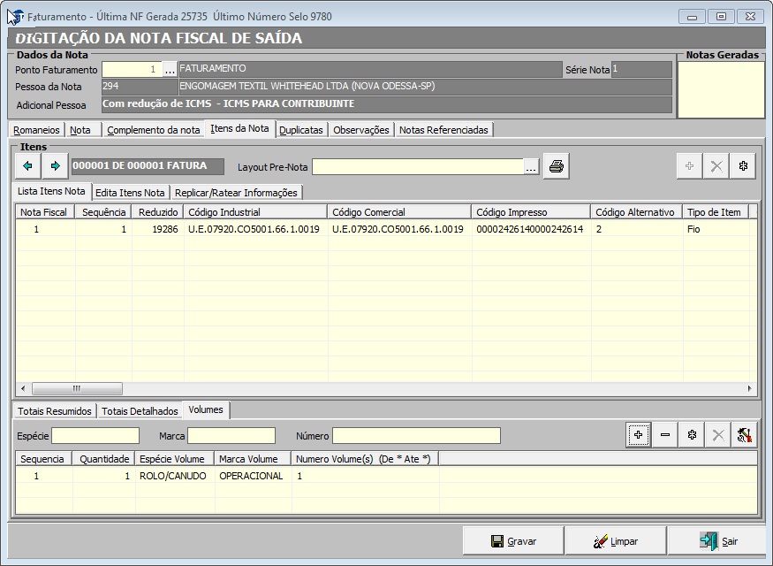Switch to the Duplicatas tab

(300, 129)
